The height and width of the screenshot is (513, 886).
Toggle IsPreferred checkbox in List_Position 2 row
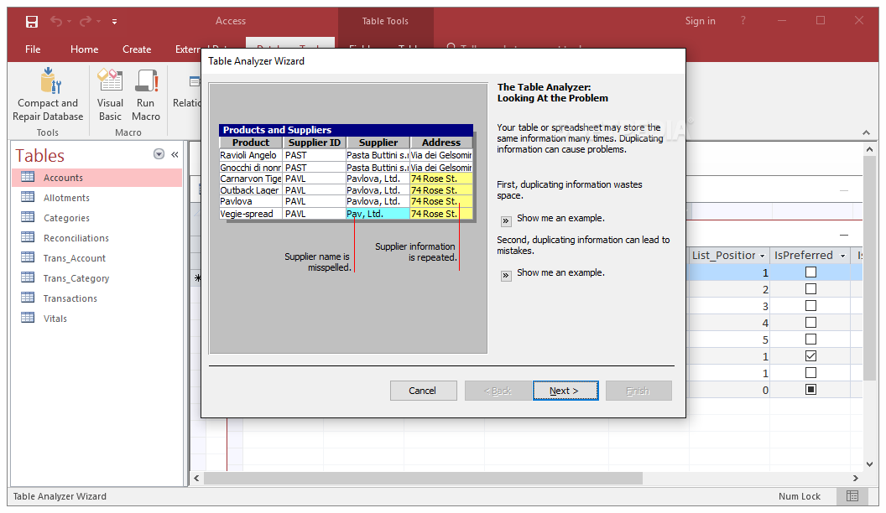pyautogui.click(x=810, y=289)
